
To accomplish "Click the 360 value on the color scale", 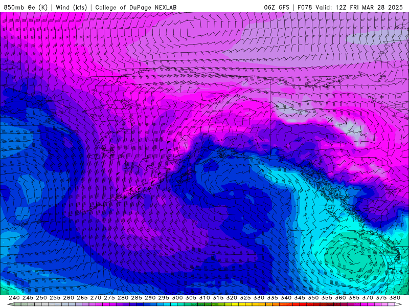I will 340,298.
